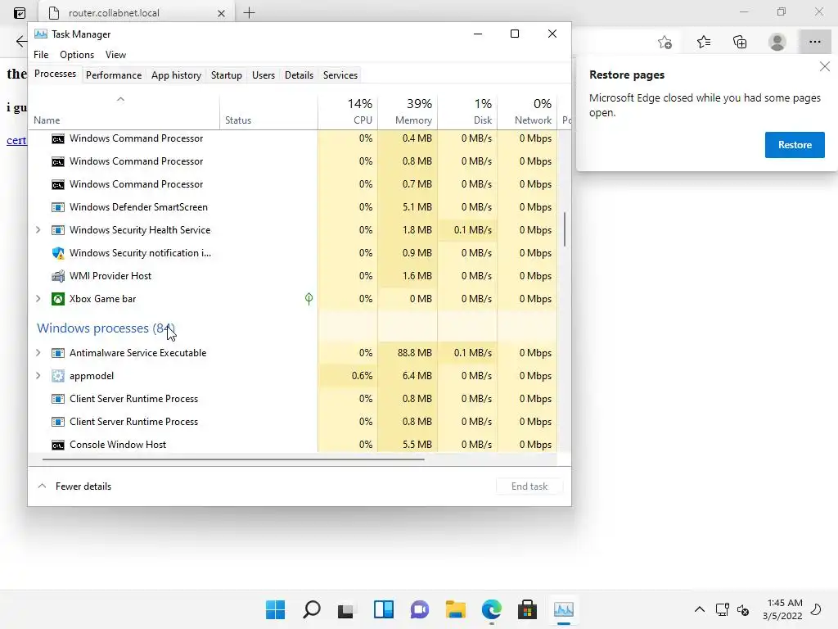
Task: Switch to the App history tab
Action: tap(177, 75)
